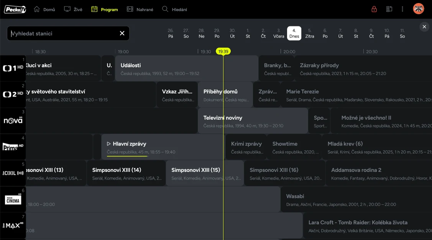Select the Prima COOL HD channel logo
The width and height of the screenshot is (432, 240).
(13, 173)
